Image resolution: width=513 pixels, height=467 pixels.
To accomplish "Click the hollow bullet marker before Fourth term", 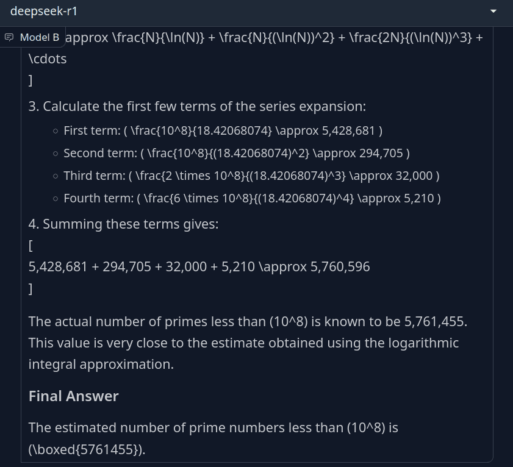I will pos(56,199).
